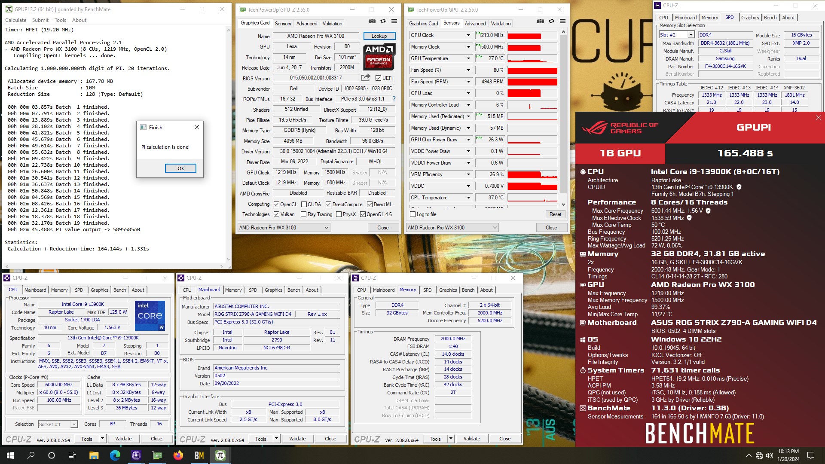The height and width of the screenshot is (464, 825).
Task: Click the Lookup button in GPU-Z
Action: click(379, 36)
